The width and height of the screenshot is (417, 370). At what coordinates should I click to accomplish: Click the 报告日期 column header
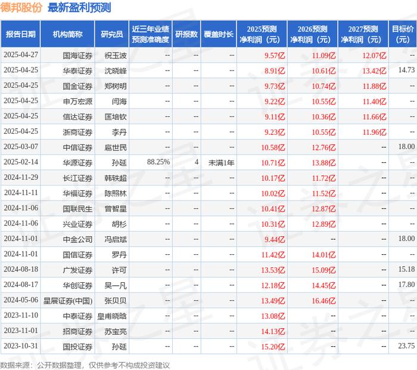tap(20, 34)
